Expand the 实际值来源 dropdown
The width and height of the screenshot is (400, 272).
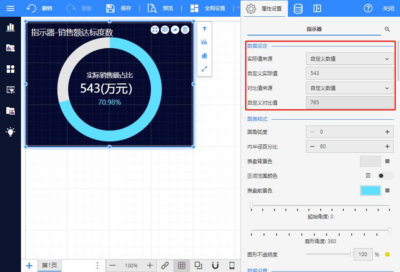click(350, 59)
